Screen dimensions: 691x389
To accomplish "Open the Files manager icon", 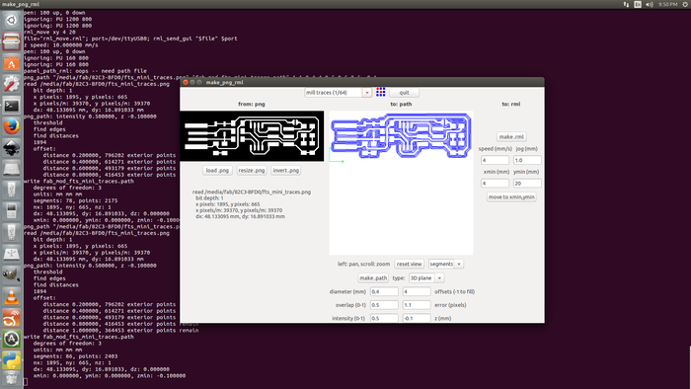I will tap(12, 41).
